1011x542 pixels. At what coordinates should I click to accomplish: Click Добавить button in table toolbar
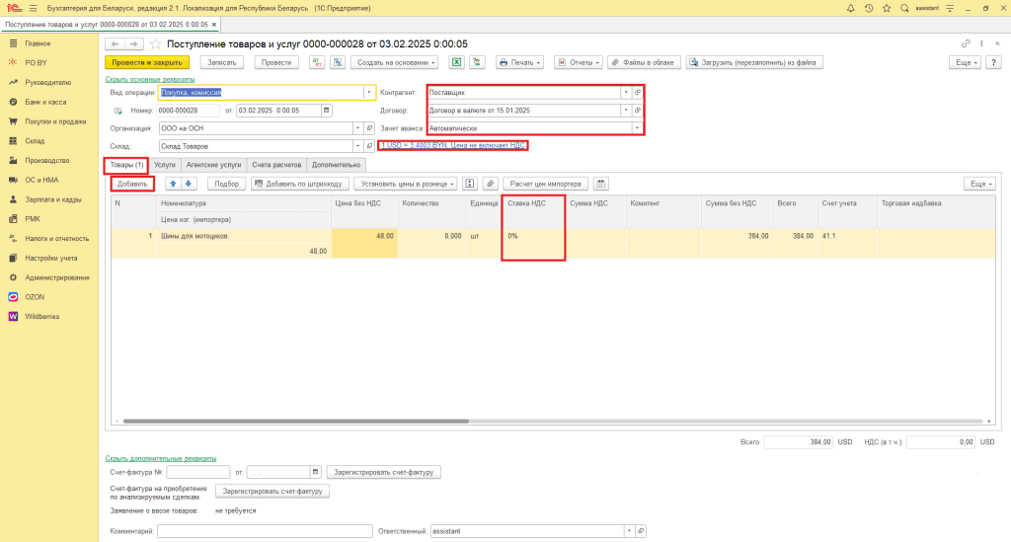(132, 184)
